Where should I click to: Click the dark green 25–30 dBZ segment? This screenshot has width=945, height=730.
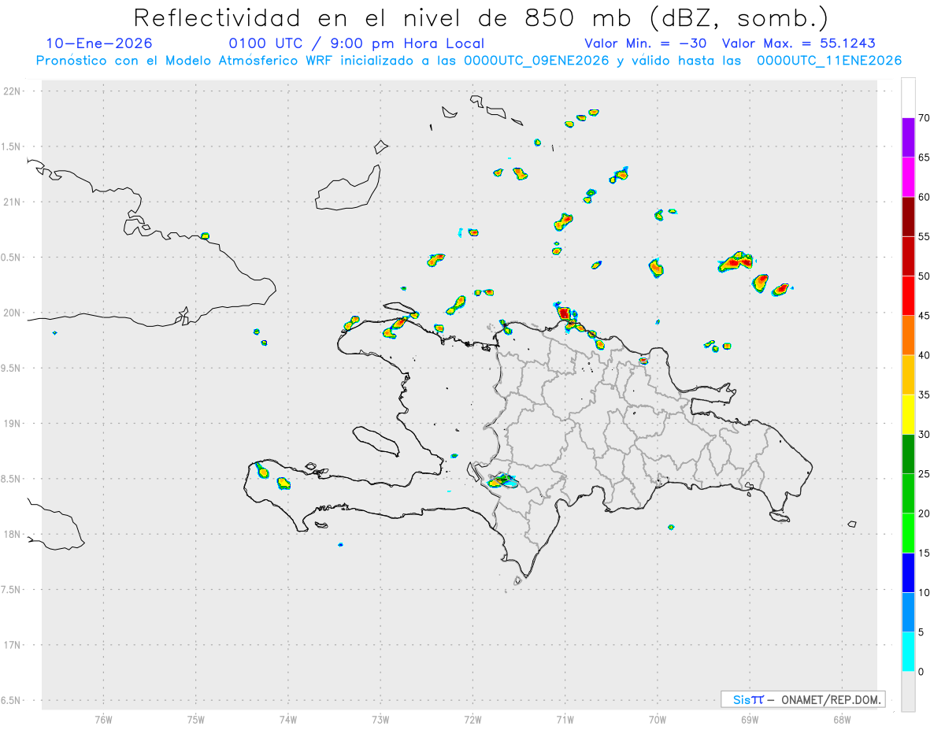point(908,454)
